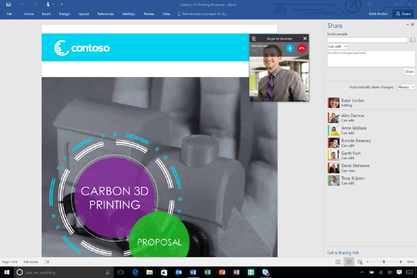Save the document from Quick Access Toolbar
This screenshot has height=278, width=417.
coord(8,4)
